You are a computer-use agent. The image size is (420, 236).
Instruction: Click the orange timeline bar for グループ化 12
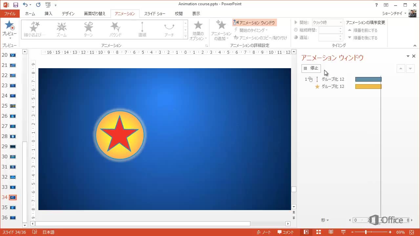(x=368, y=87)
